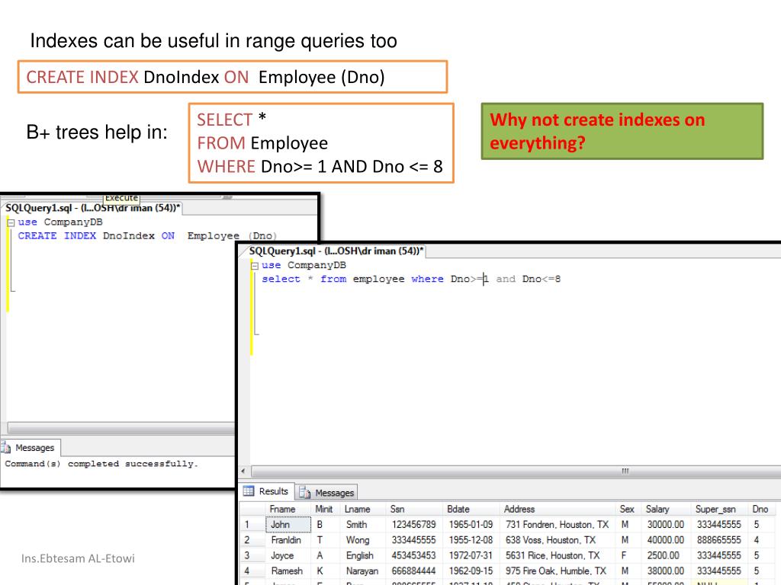The image size is (781, 585).
Task: Click the address "638 Voss, Houston, TX"
Action: point(558,540)
